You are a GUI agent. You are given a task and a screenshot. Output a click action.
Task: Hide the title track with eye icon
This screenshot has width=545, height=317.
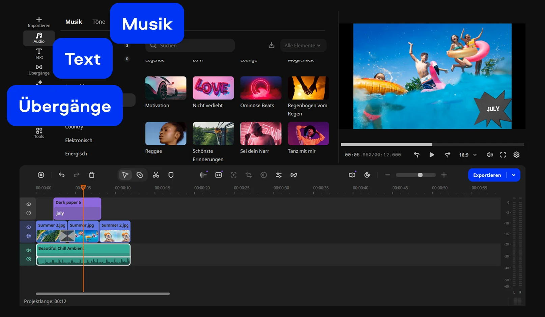point(29,204)
